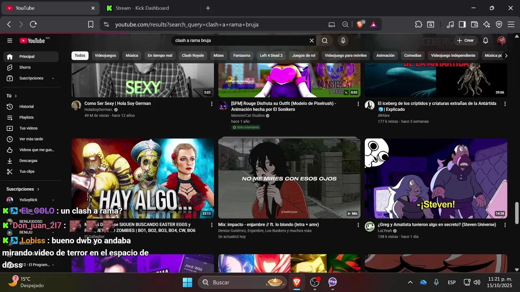
Task: Click the magnifier search button
Action: (x=325, y=41)
